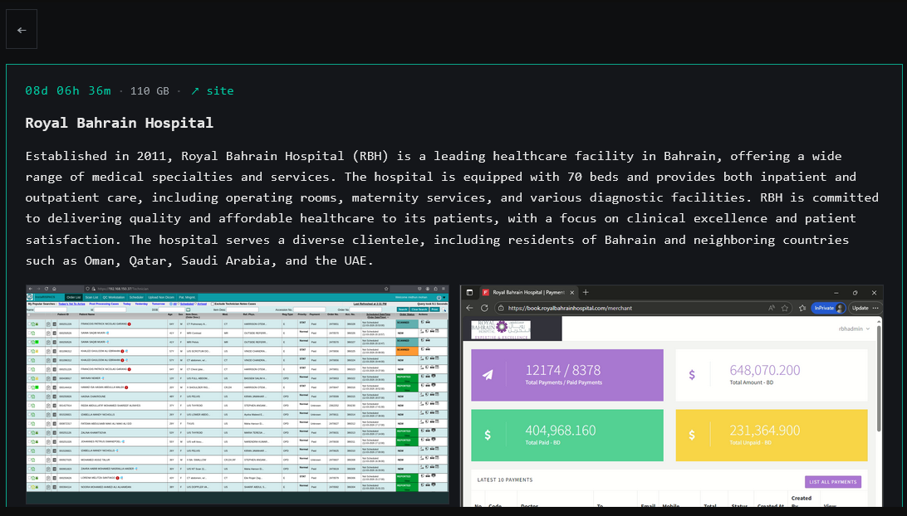Go back using the left arrow button
The width and height of the screenshot is (907, 516).
coord(22,30)
